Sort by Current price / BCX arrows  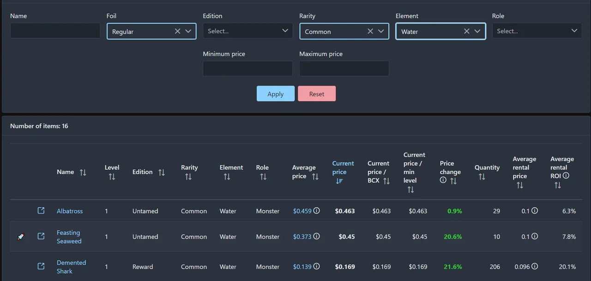[x=386, y=181]
